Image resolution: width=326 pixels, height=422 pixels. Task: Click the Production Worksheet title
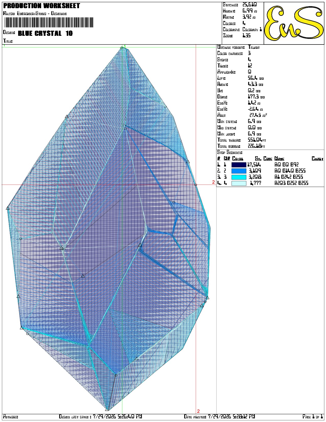[x=41, y=6]
